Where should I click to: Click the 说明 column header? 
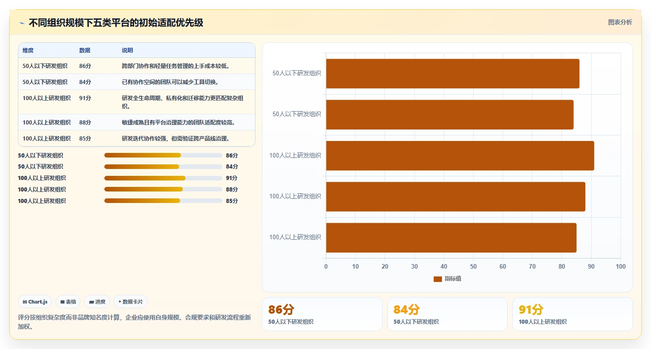(127, 51)
